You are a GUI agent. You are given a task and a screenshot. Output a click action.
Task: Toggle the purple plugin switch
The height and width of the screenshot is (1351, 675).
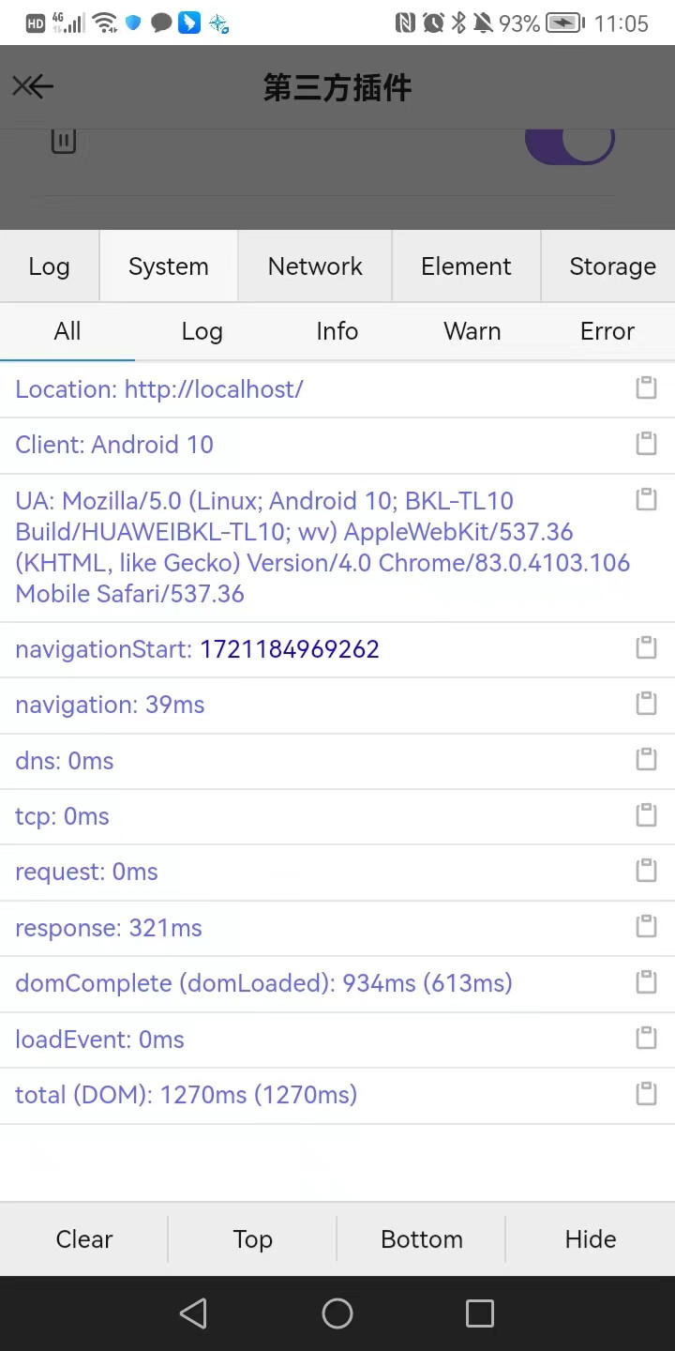(569, 142)
